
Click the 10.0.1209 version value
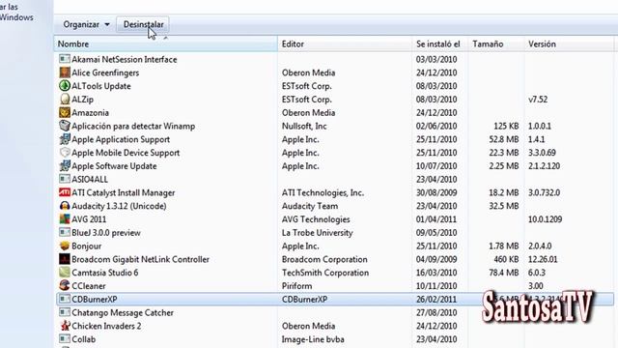[x=545, y=219]
